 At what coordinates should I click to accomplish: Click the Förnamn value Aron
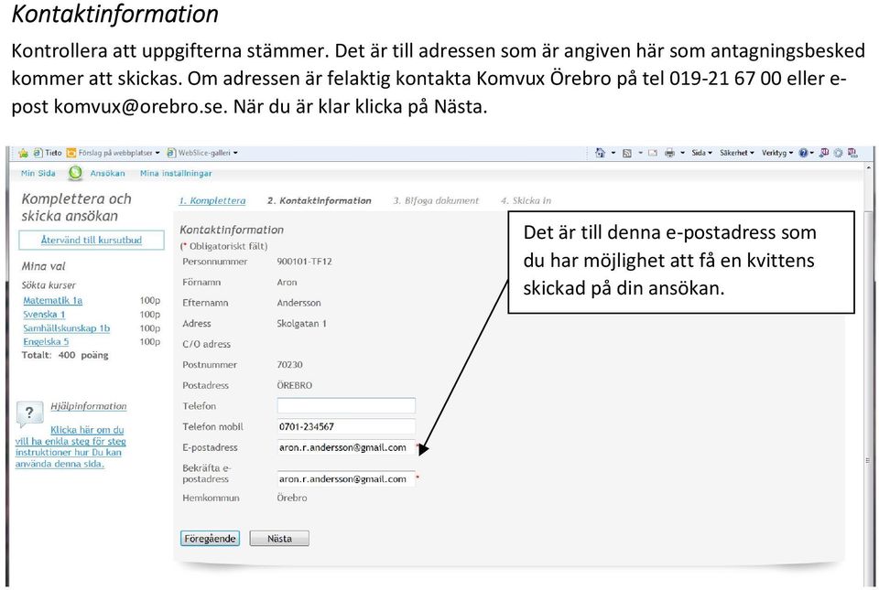[287, 282]
